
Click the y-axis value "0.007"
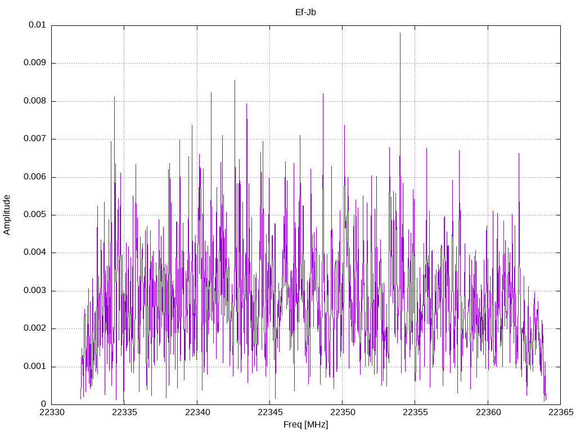coord(35,139)
